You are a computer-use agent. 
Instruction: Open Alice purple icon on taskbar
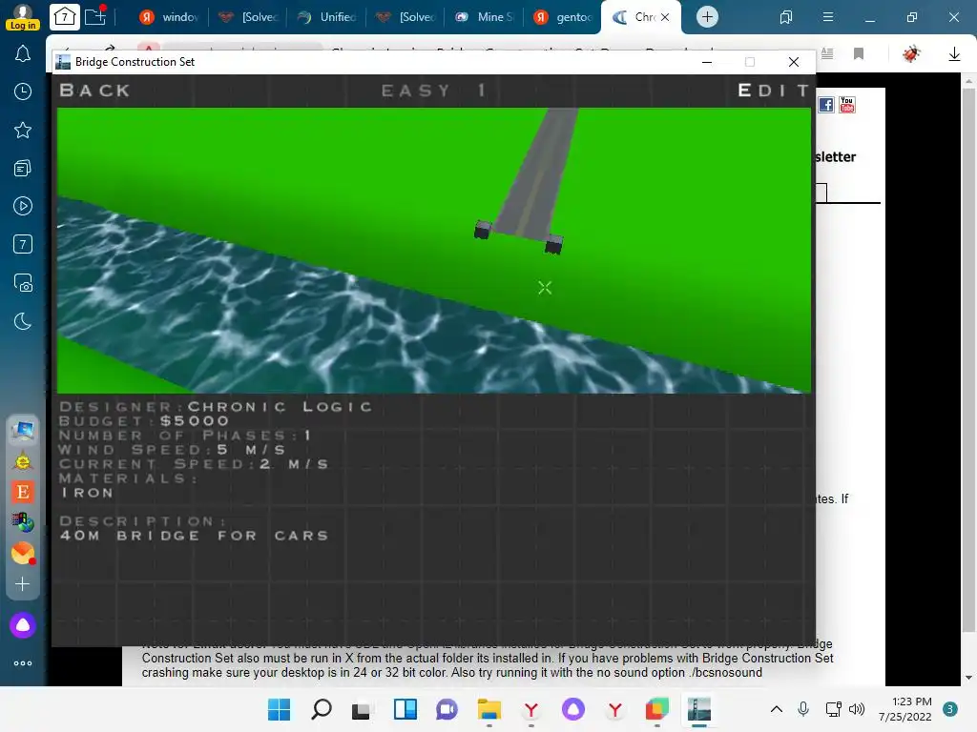point(573,709)
